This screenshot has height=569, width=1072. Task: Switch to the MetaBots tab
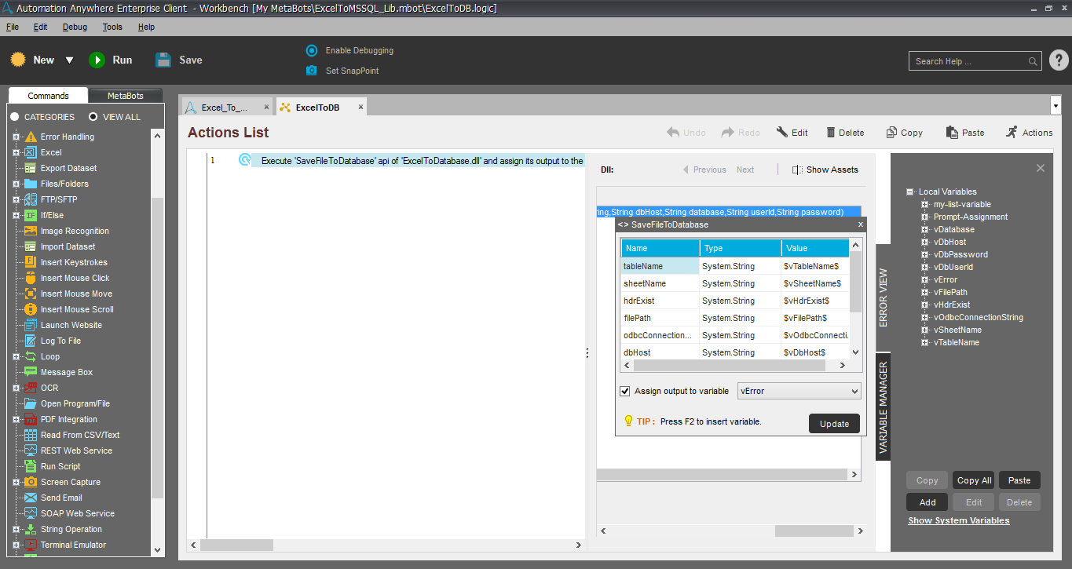click(x=126, y=96)
